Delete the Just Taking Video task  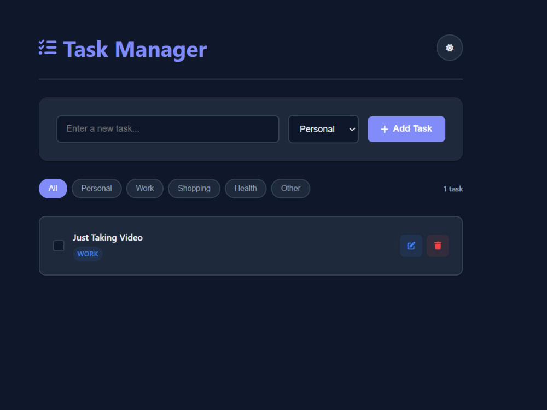438,246
